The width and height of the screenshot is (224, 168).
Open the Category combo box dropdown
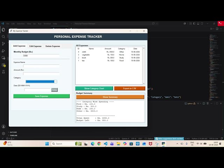(56, 82)
